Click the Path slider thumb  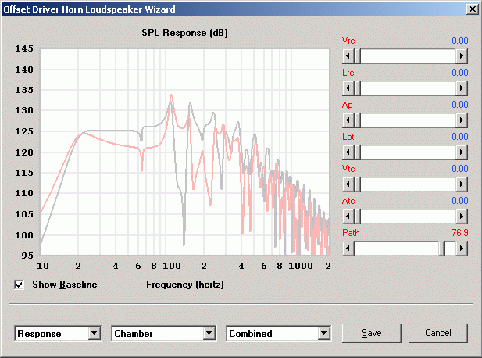441,248
